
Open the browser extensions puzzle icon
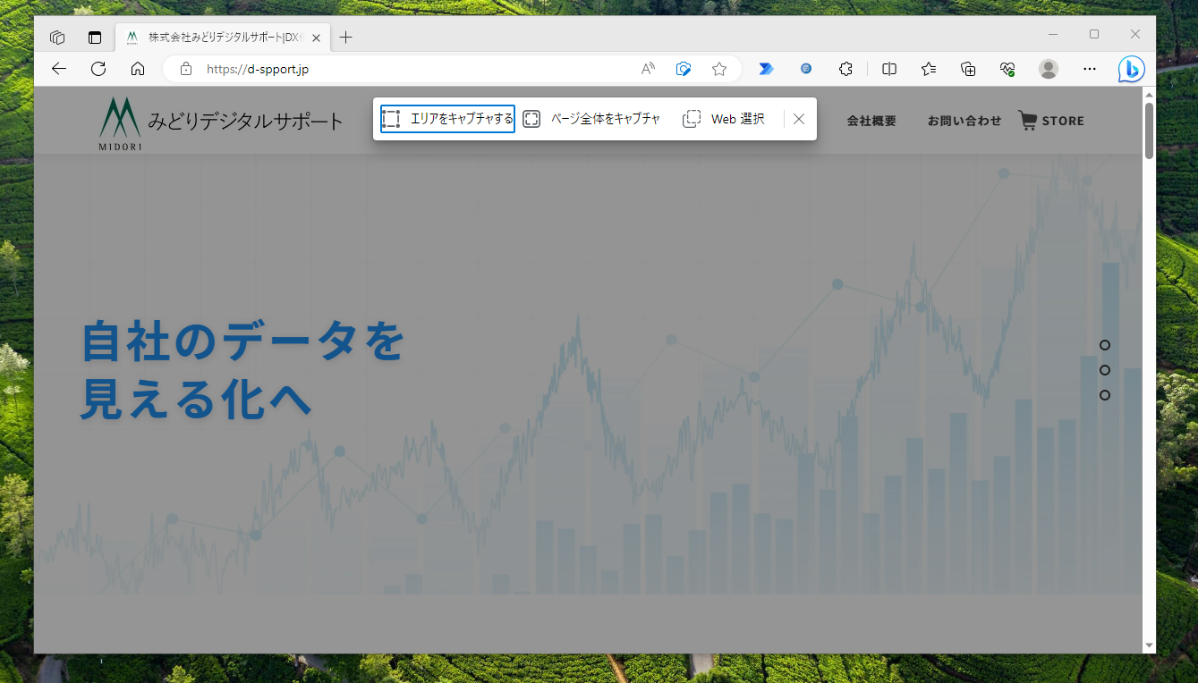845,69
